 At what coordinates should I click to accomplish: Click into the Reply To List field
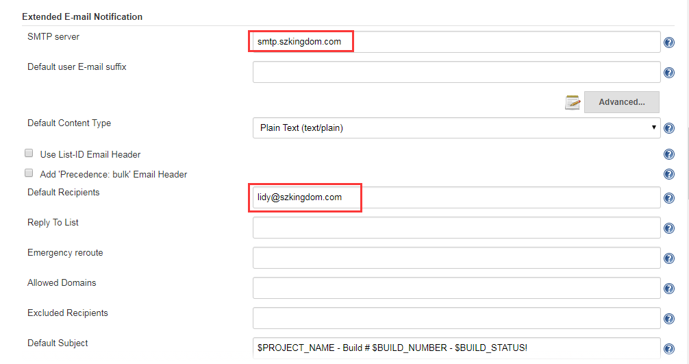(x=457, y=228)
